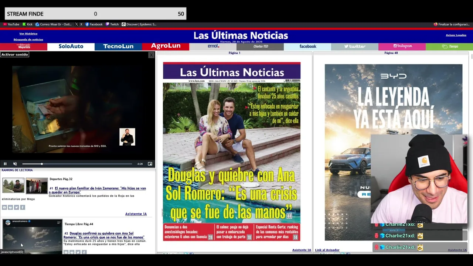This screenshot has width=473, height=266.
Task: Pause the video player
Action: 5,164
